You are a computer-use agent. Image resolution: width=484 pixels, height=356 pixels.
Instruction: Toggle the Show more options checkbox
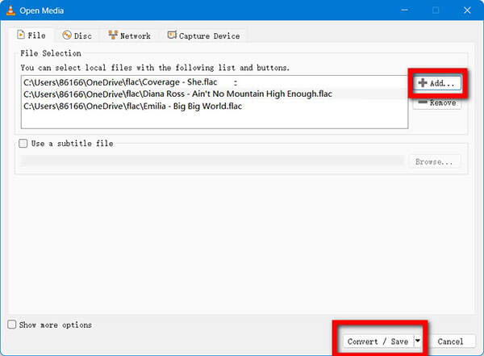(12, 325)
